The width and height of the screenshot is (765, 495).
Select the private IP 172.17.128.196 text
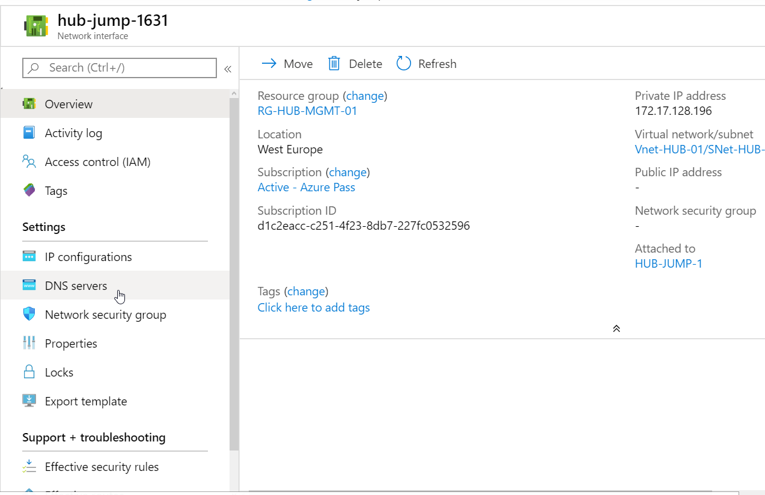[x=673, y=111]
